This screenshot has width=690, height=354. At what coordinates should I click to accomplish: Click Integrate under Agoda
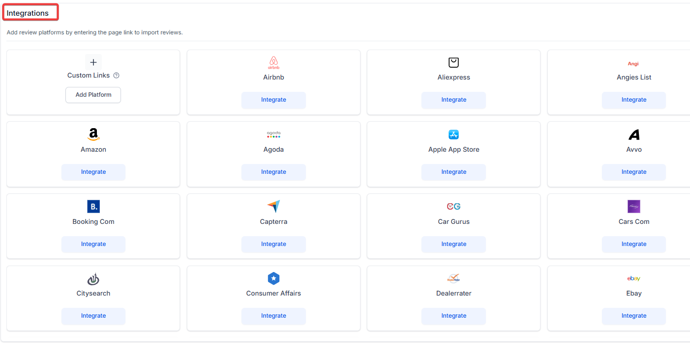click(273, 172)
